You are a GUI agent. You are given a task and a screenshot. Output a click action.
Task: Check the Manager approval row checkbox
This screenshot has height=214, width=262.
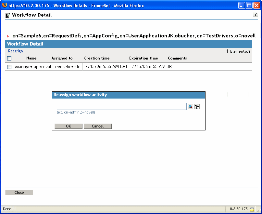pyautogui.click(x=9, y=67)
